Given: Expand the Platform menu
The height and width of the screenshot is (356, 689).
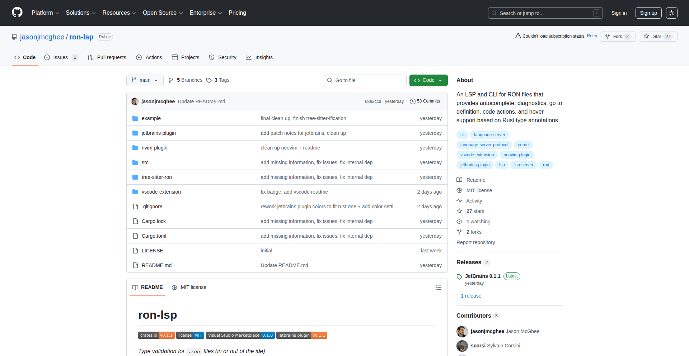Looking at the screenshot, I should point(46,13).
